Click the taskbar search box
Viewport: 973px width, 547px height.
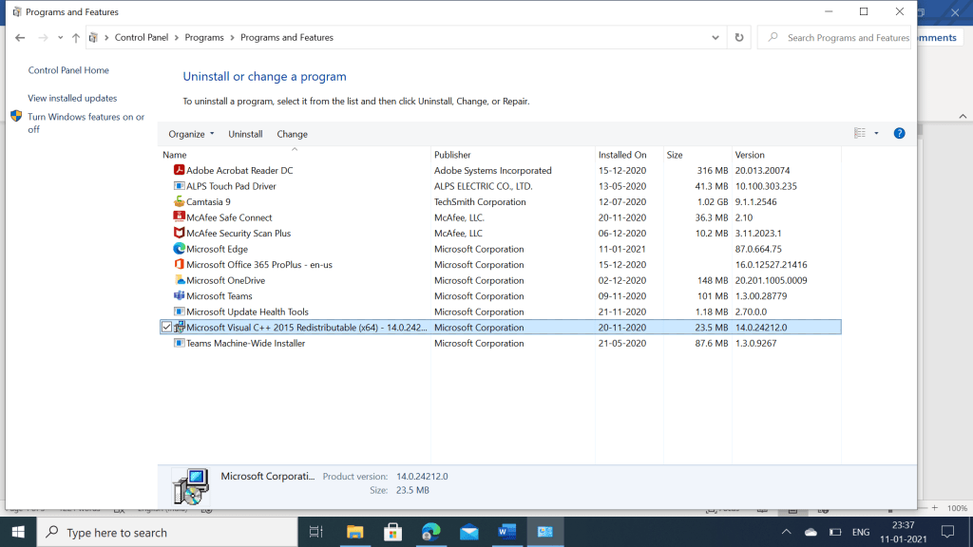pyautogui.click(x=167, y=532)
